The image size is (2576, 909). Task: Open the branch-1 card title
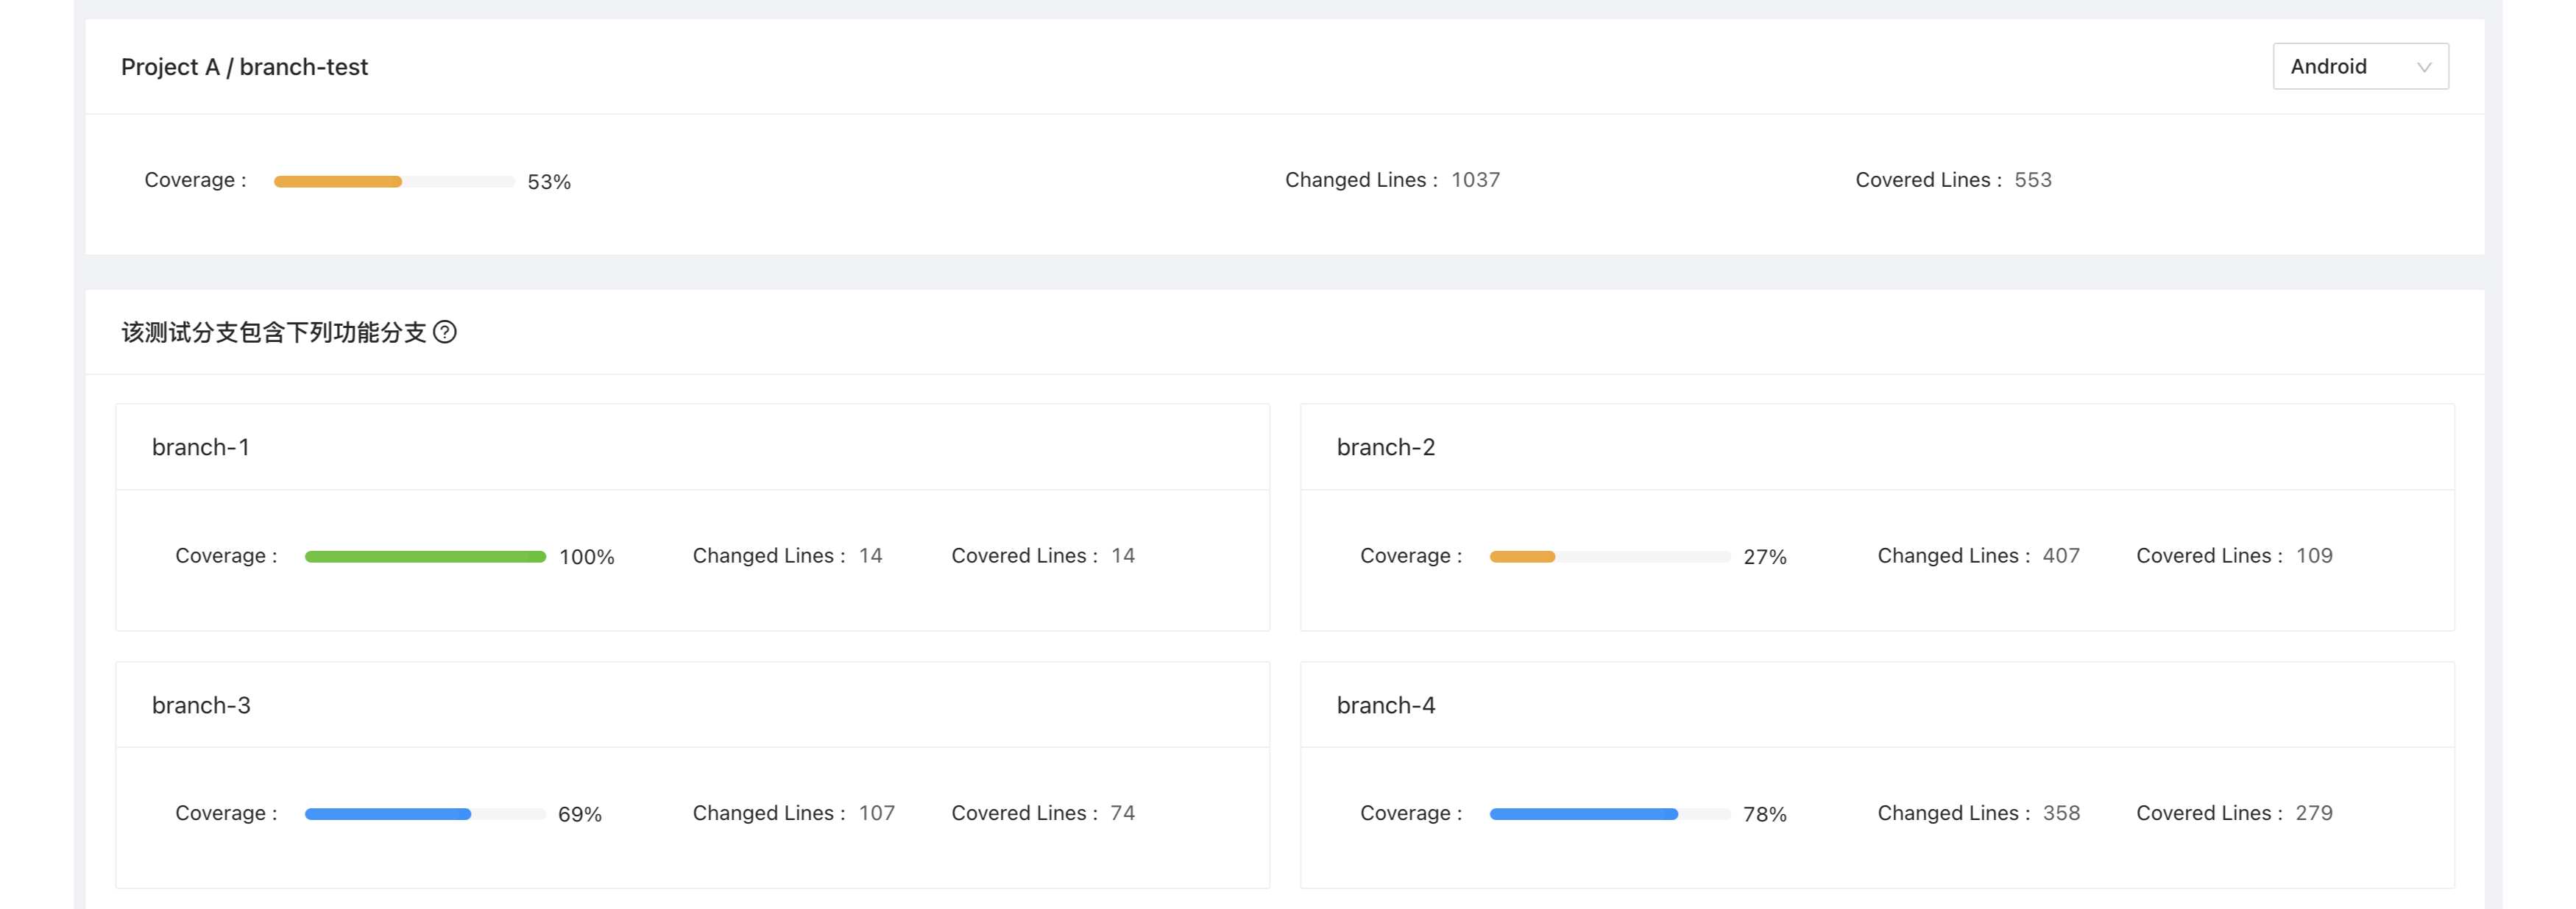coord(201,446)
